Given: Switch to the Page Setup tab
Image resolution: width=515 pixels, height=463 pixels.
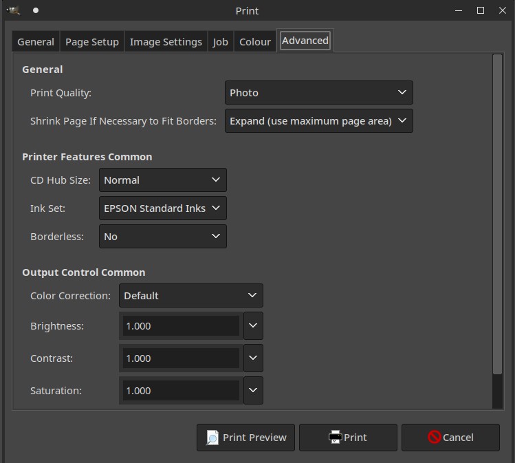Looking at the screenshot, I should [92, 42].
